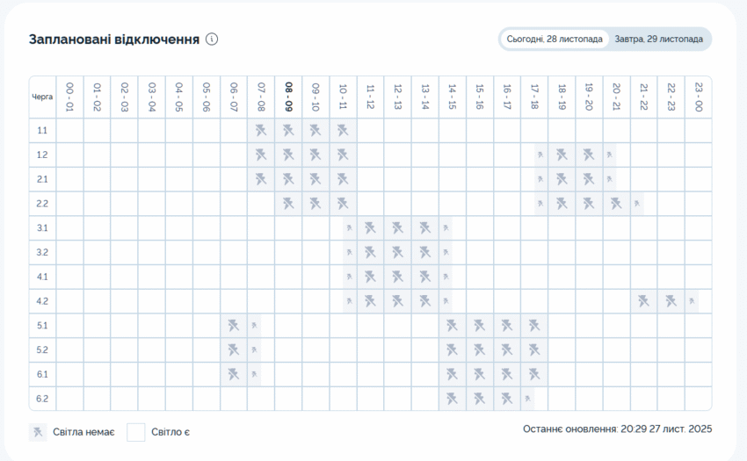Image resolution: width=747 pixels, height=461 pixels.
Task: Click the Світло є legend swatch
Action: [x=136, y=432]
